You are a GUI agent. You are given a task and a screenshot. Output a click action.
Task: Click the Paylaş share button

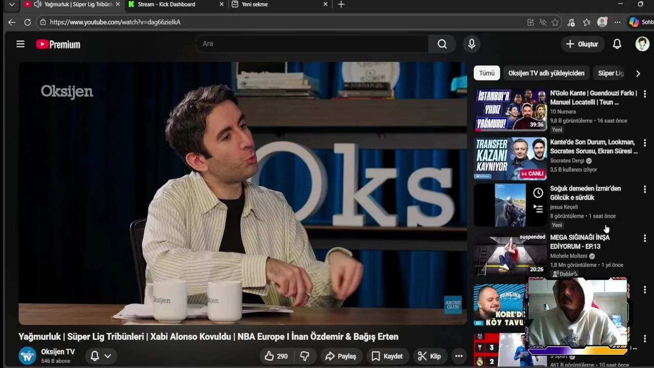[340, 356]
